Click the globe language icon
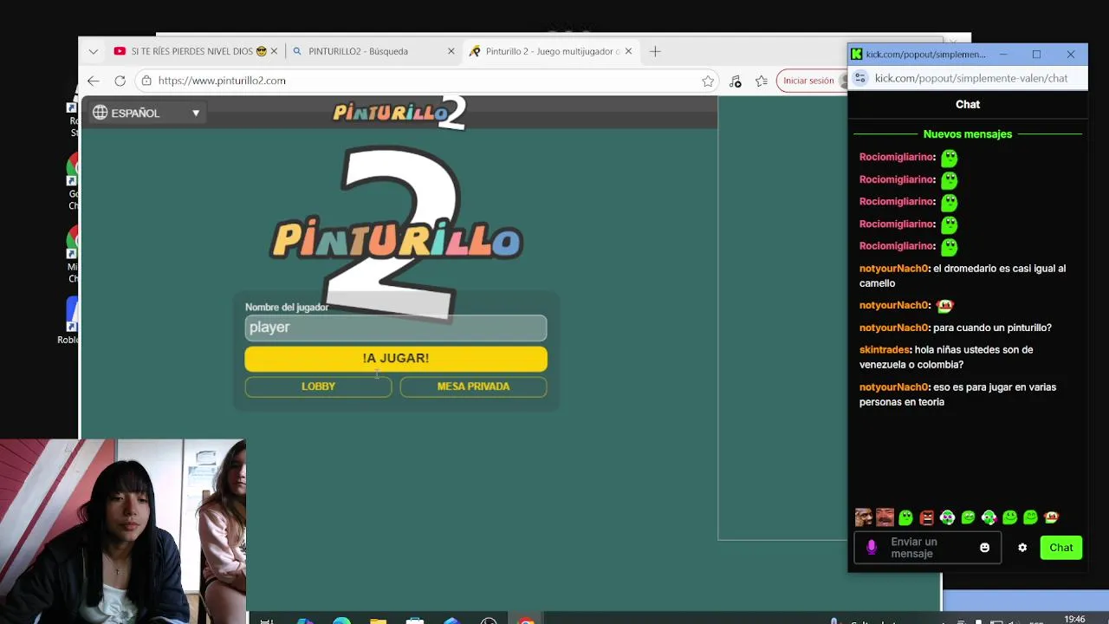Screen dimensions: 1109x624 101,113
